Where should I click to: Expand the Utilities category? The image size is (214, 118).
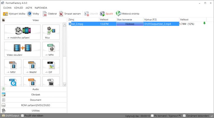coord(34,111)
